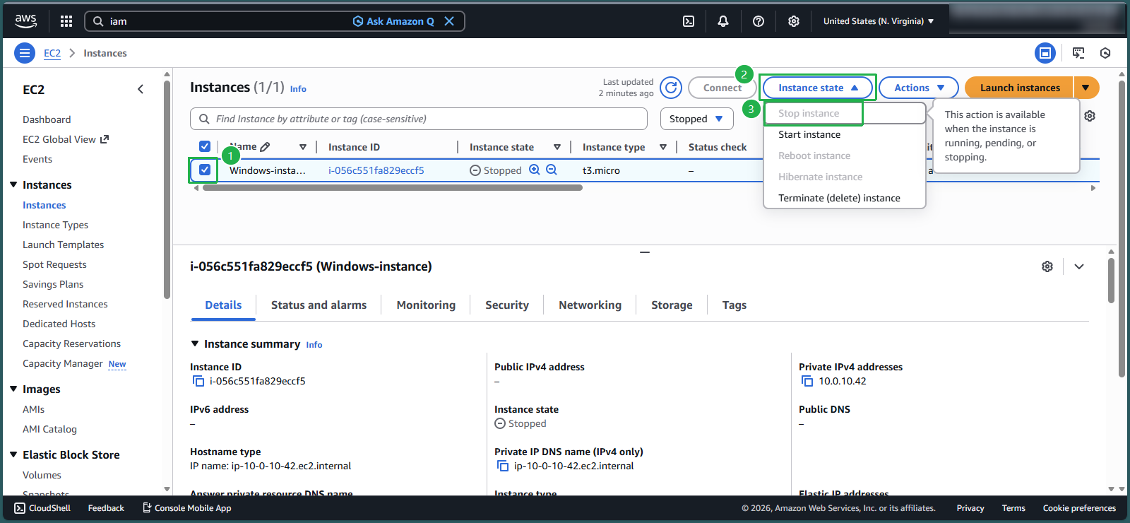The image size is (1130, 523).
Task: Copy the Private IP DNS name
Action: [x=503, y=466]
